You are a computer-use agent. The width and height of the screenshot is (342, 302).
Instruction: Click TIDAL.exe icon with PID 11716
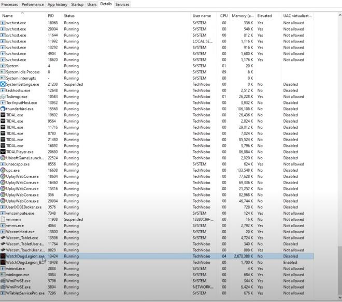click(3, 127)
